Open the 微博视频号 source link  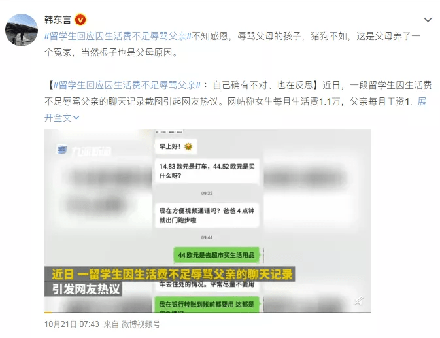tap(141, 324)
